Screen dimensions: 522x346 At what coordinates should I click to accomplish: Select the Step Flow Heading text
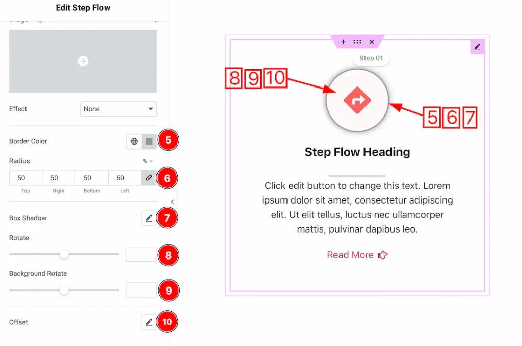357,152
